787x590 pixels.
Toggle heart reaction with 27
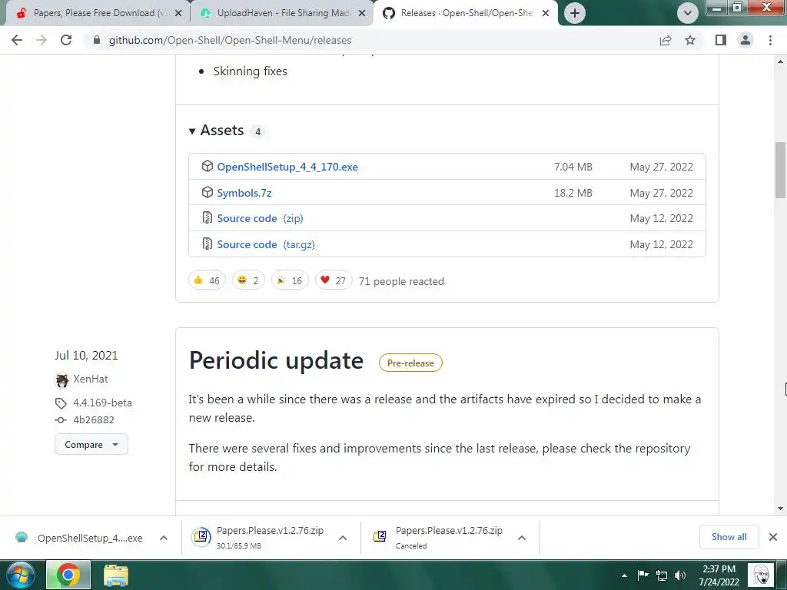click(334, 280)
